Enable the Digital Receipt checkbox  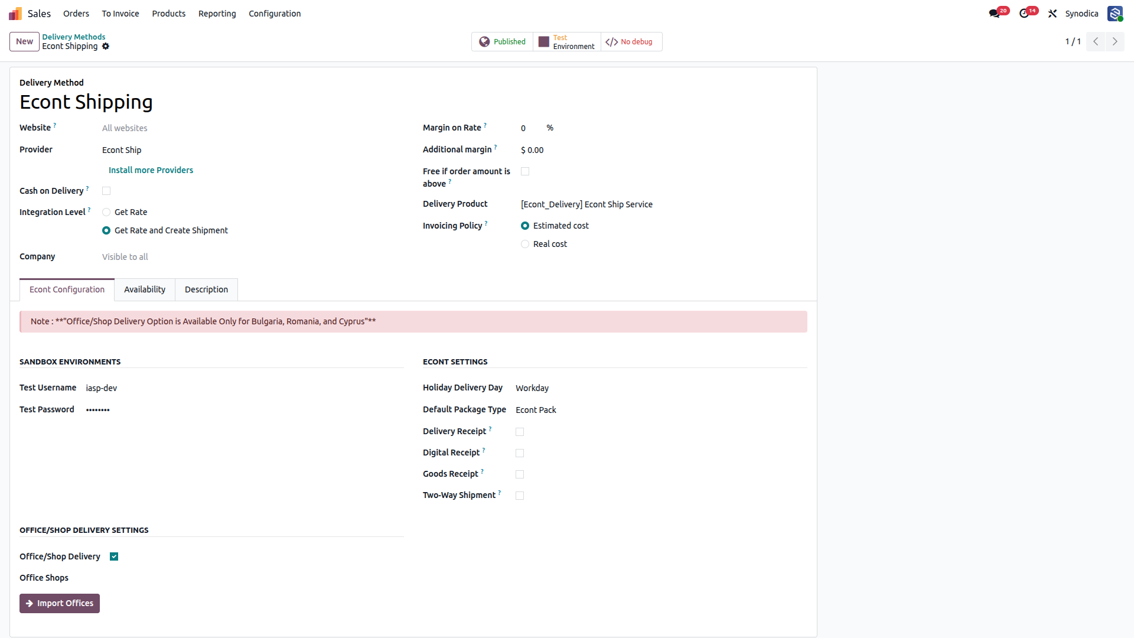pos(520,453)
